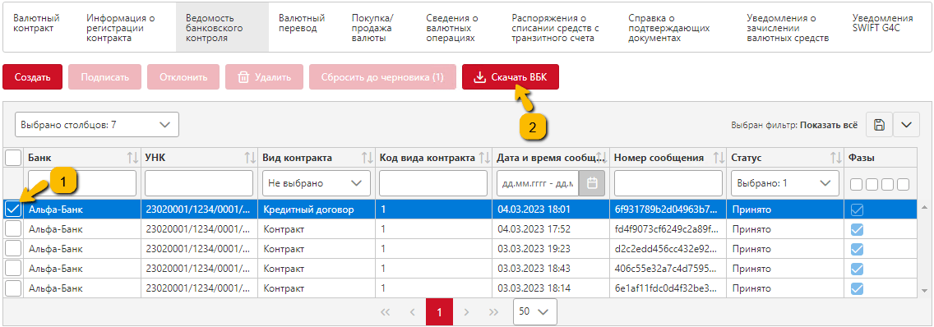
Task: Expand the Выбрано столбцов: 7 dropdown
Action: tap(96, 125)
